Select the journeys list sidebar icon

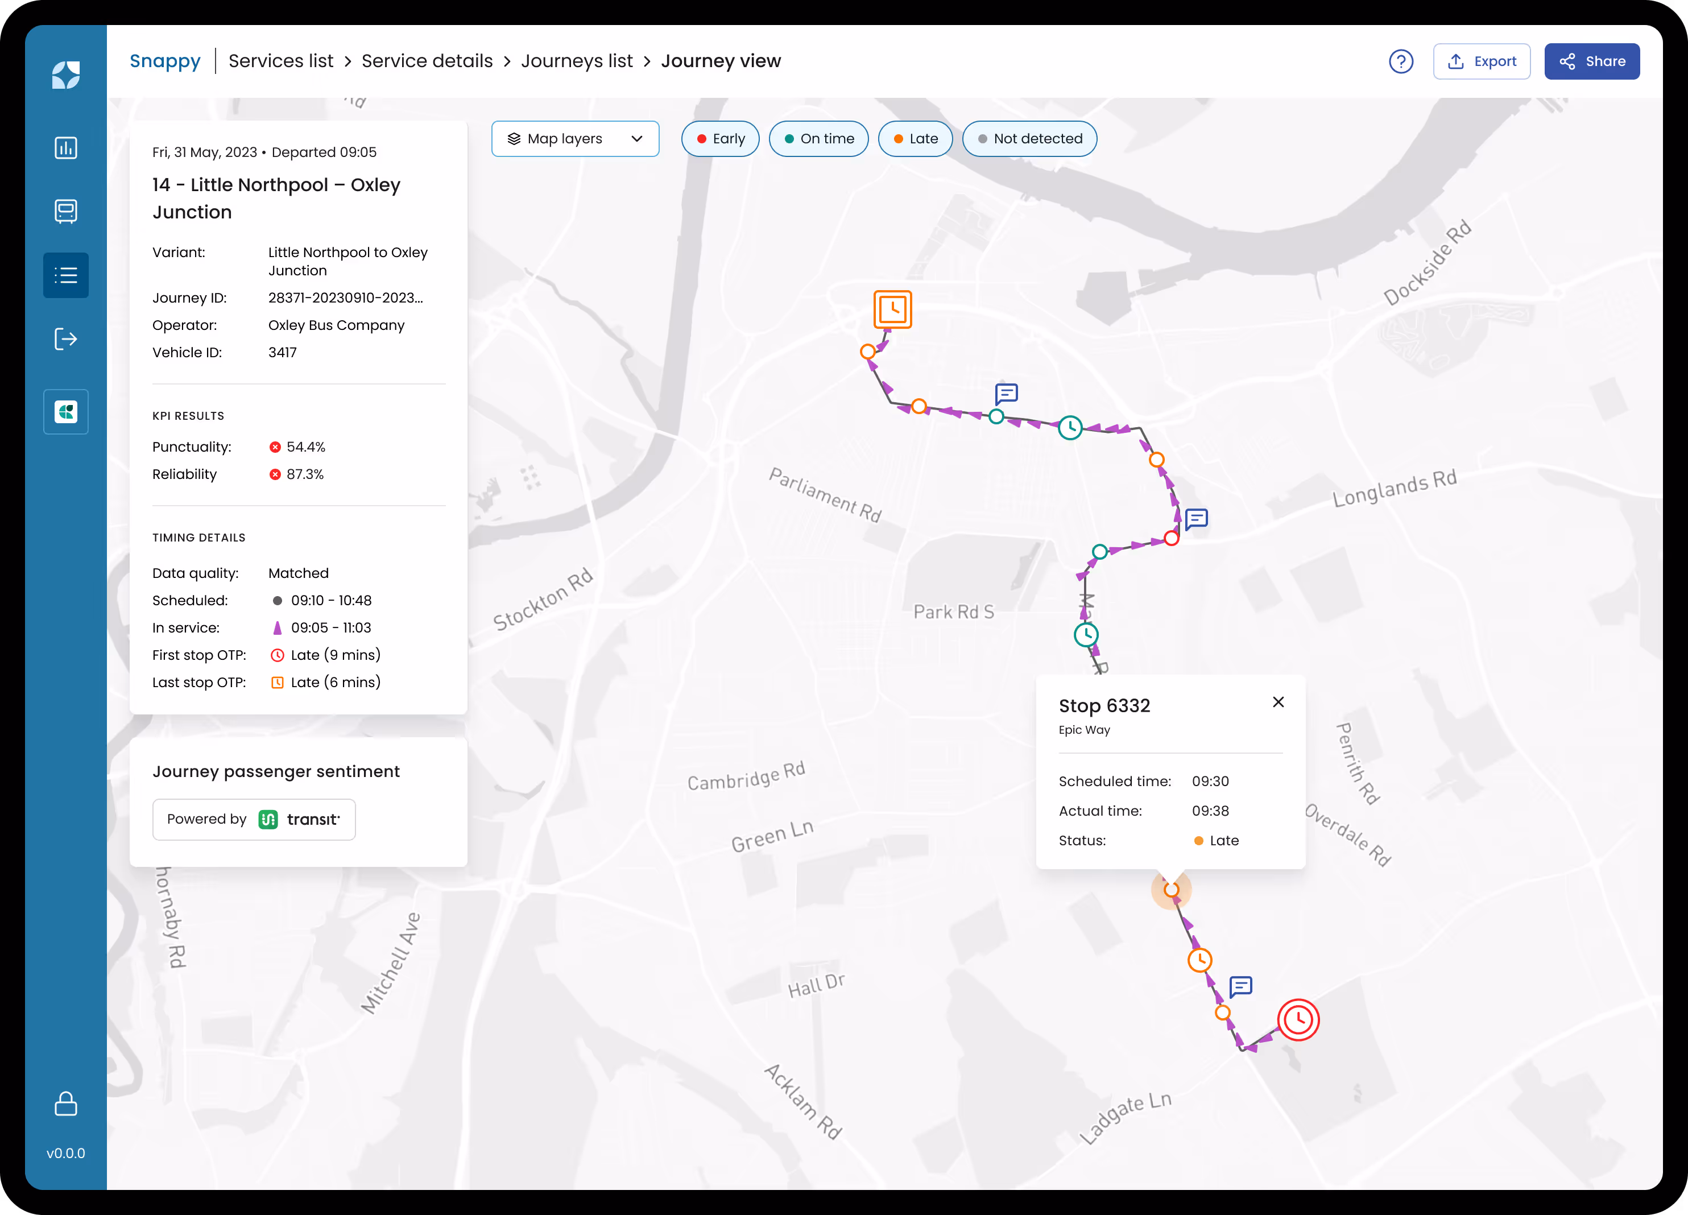click(65, 275)
